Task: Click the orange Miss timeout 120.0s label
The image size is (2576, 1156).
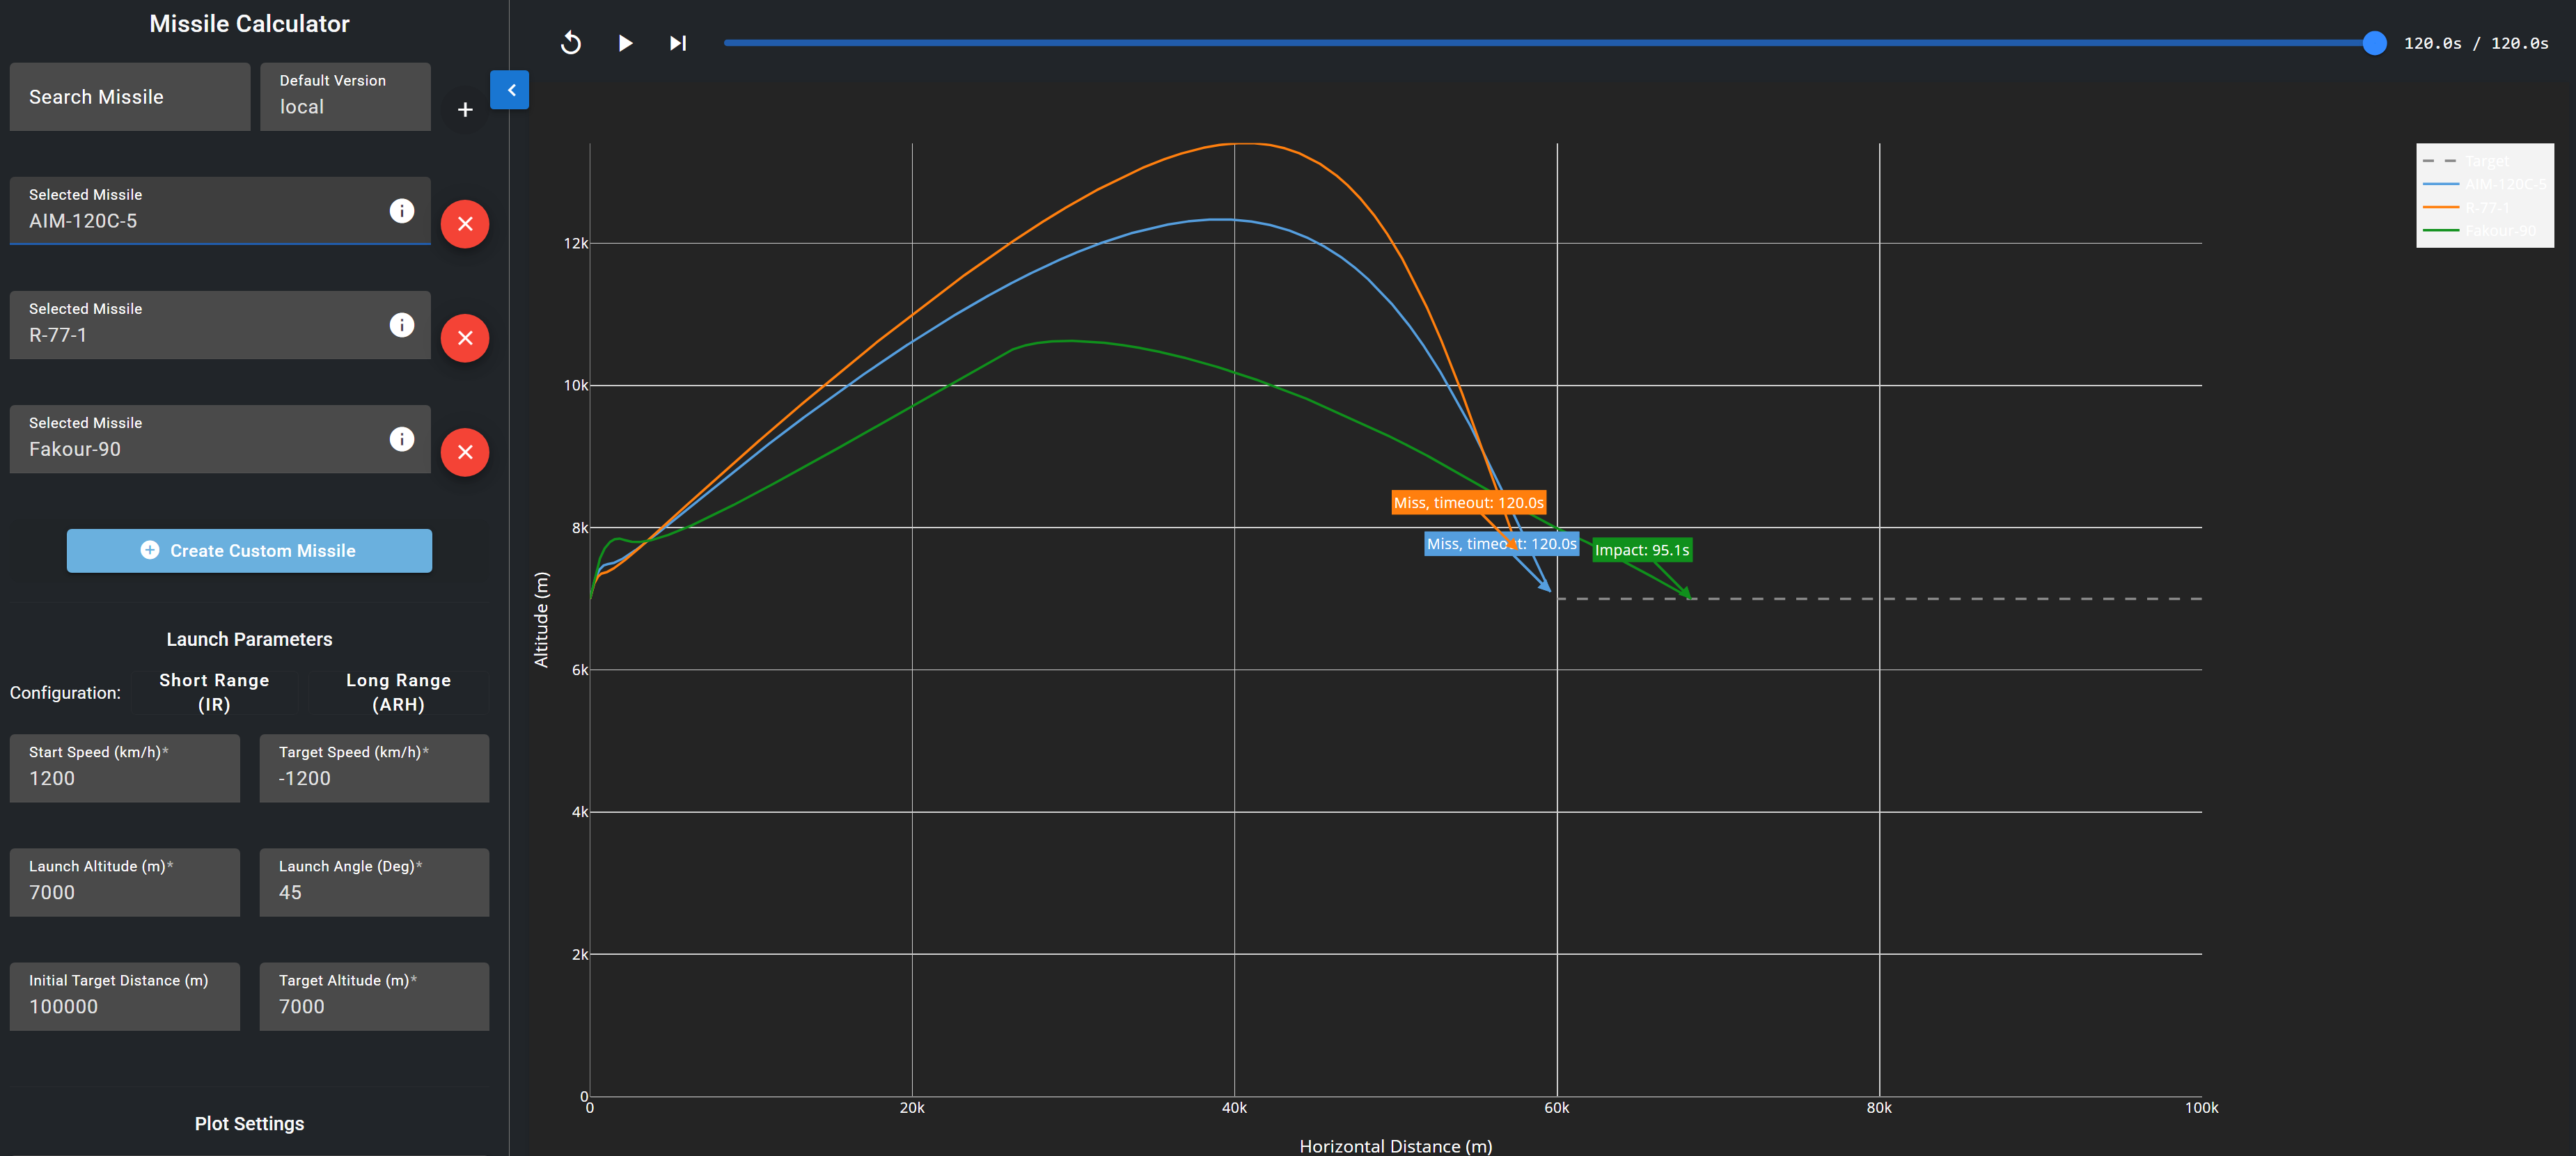Action: tap(1468, 503)
